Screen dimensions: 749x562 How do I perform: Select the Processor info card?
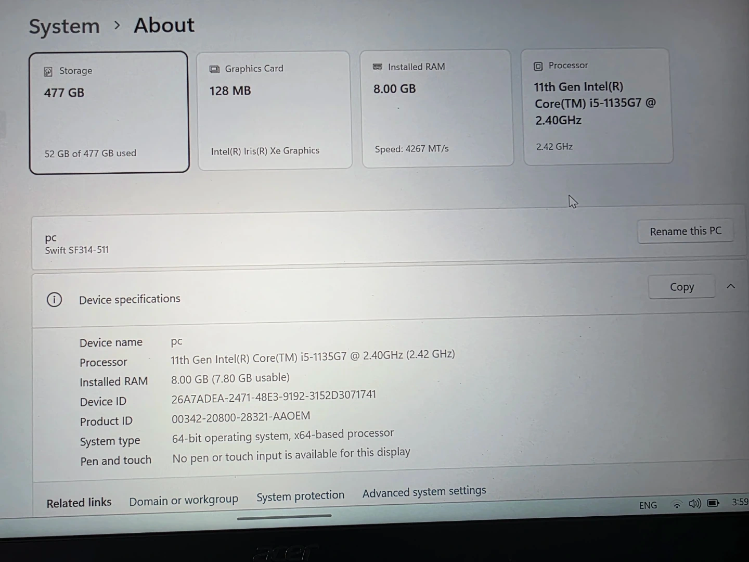598,107
